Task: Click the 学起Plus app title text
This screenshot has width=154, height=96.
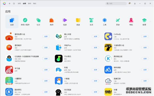Action: click(x=68, y=45)
